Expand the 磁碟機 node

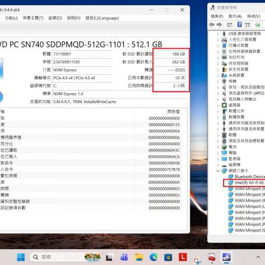pos(218,165)
